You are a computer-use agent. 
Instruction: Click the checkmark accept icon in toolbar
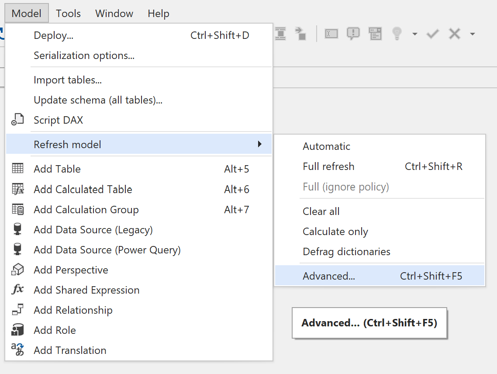coord(432,34)
